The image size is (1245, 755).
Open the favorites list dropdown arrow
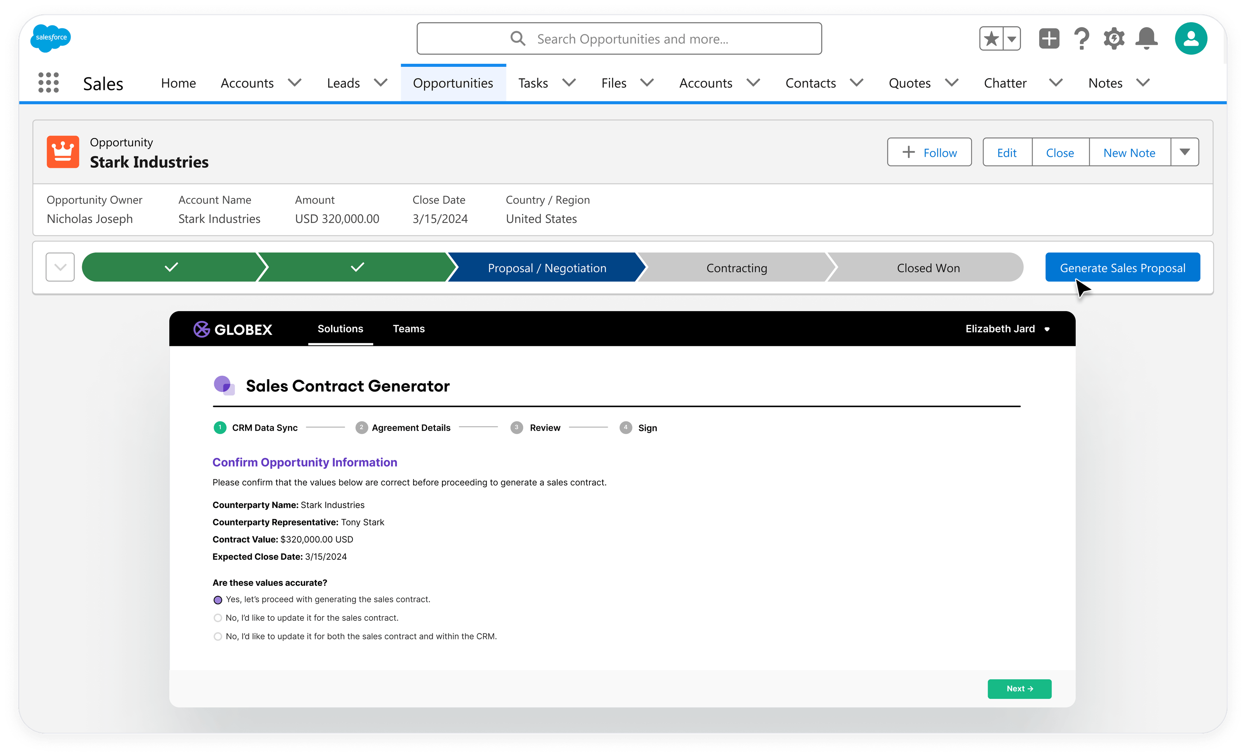[x=1012, y=39]
